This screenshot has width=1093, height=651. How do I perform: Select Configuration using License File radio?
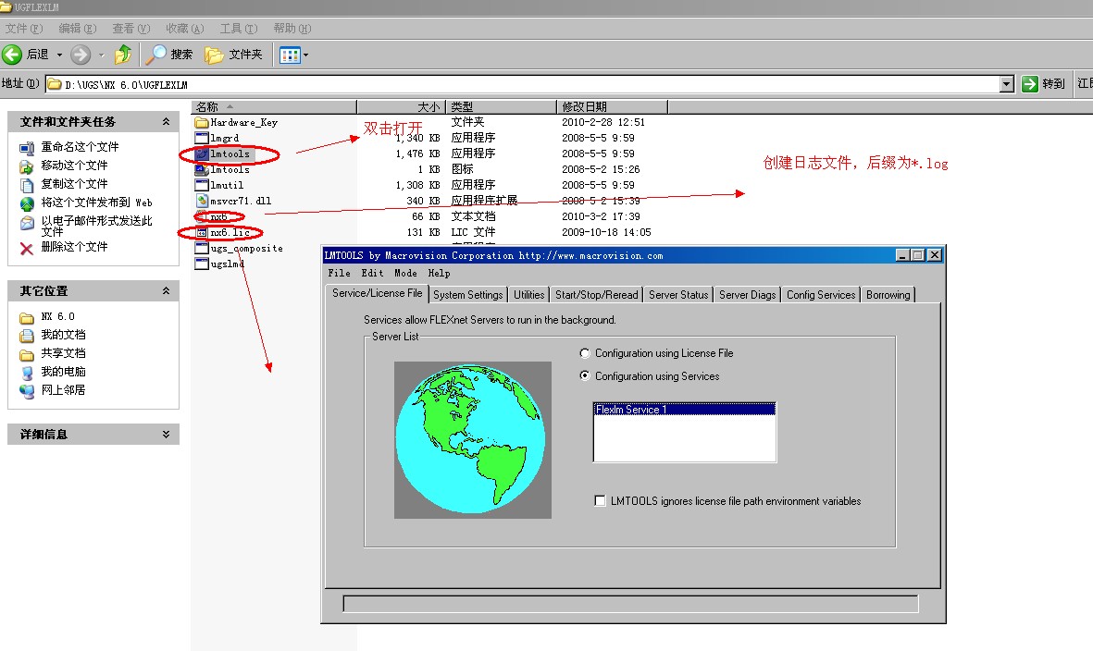click(x=585, y=353)
